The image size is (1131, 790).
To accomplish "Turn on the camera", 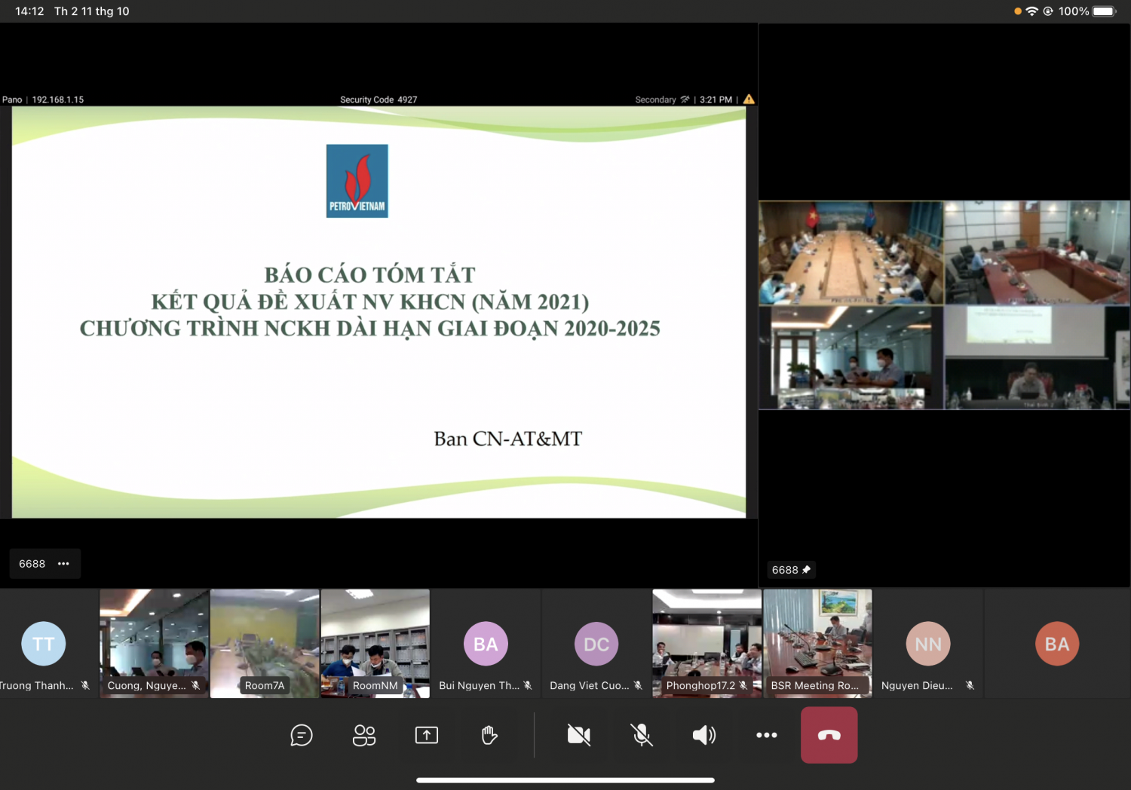I will pyautogui.click(x=579, y=735).
